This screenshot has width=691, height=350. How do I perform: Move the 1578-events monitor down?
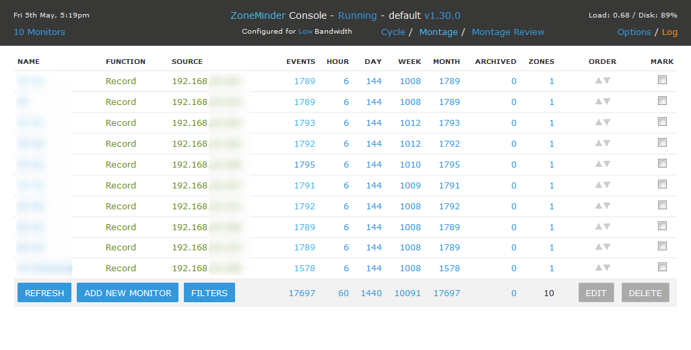607,268
